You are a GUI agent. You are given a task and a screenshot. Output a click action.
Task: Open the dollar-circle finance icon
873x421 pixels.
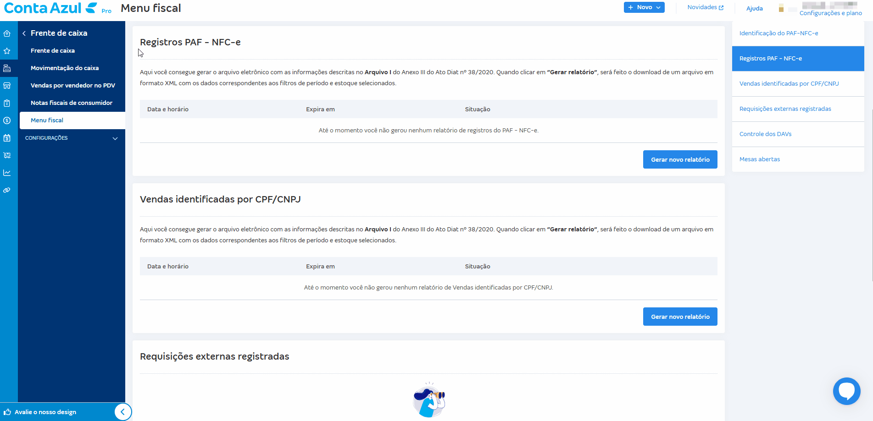(x=8, y=120)
